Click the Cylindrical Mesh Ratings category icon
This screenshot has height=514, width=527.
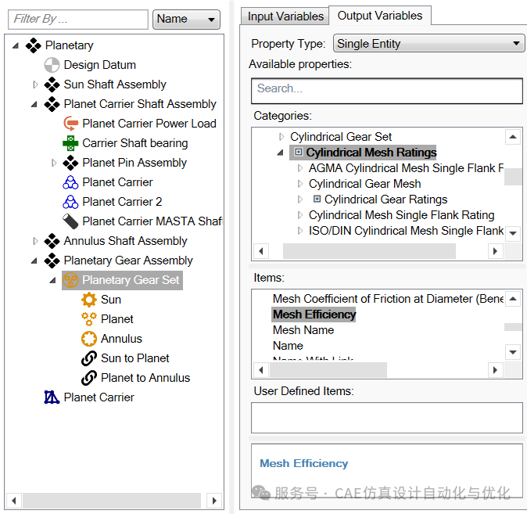(298, 152)
